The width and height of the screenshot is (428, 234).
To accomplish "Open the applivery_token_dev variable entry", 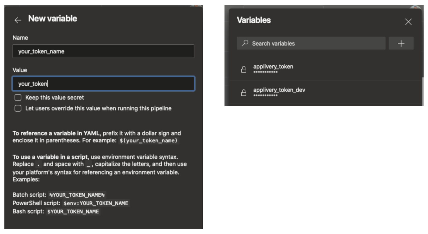I will [279, 90].
